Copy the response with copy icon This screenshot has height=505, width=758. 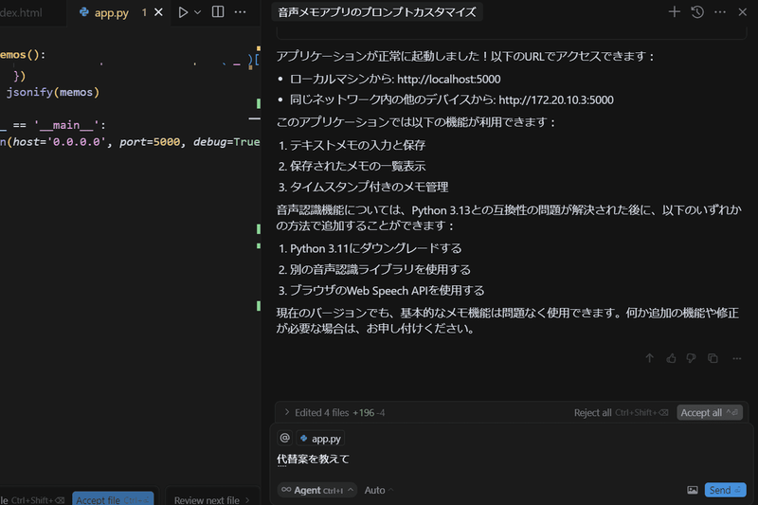[713, 358]
